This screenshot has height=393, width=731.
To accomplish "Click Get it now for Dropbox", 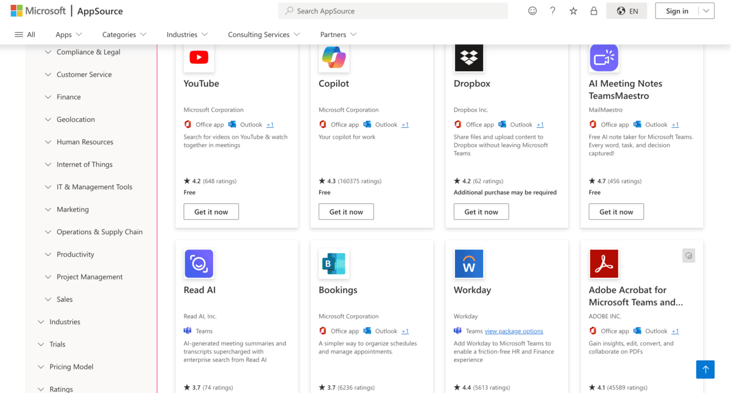I will coord(481,212).
